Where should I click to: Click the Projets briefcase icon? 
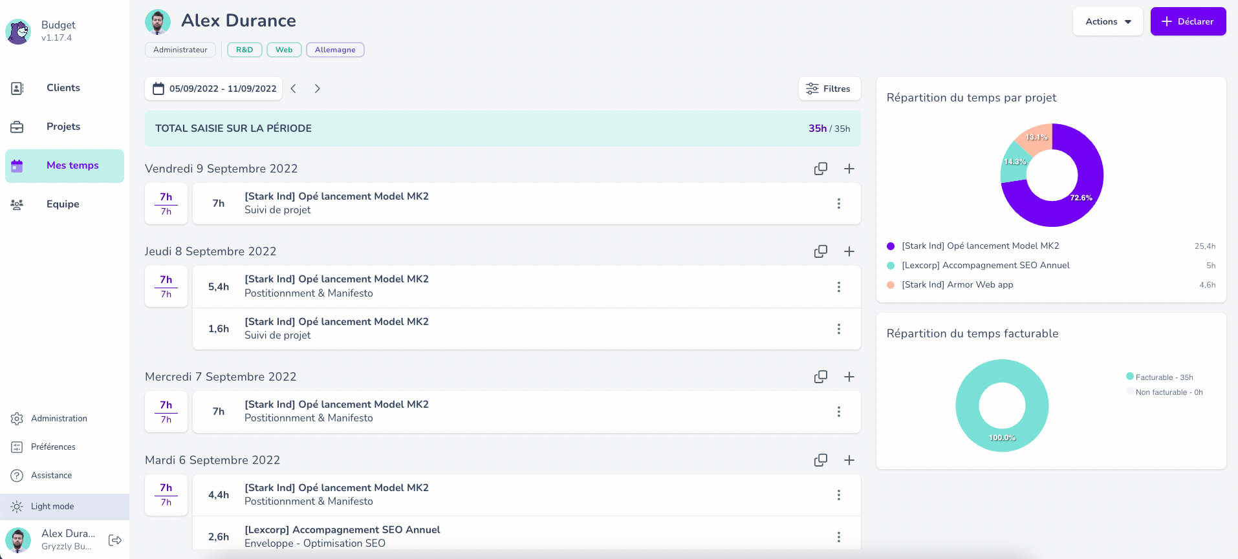(17, 127)
